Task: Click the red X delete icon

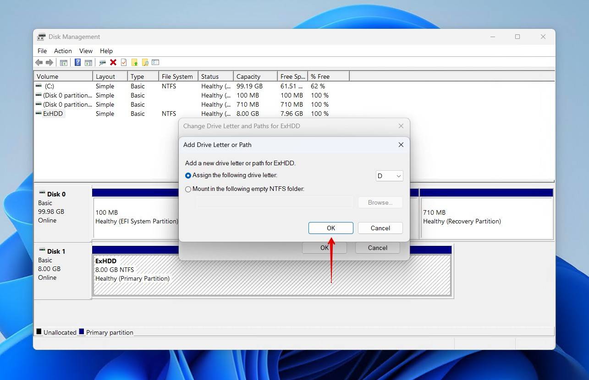Action: click(113, 62)
